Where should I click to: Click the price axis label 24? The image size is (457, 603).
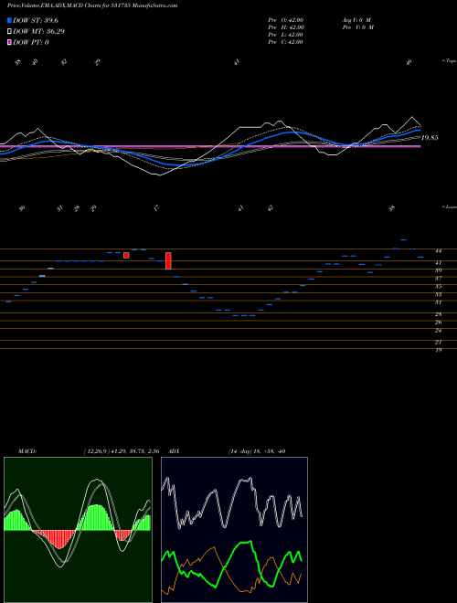438,331
